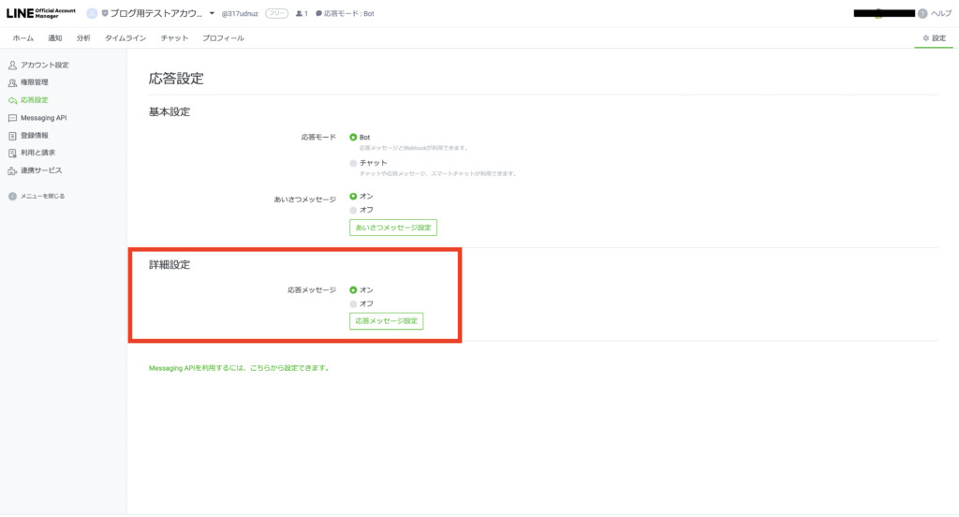Click the 連携サービス sidebar icon

point(12,170)
